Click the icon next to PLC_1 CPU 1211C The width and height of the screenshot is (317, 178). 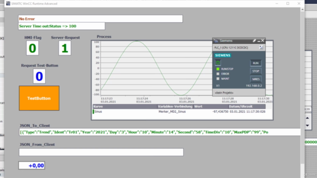click(261, 47)
